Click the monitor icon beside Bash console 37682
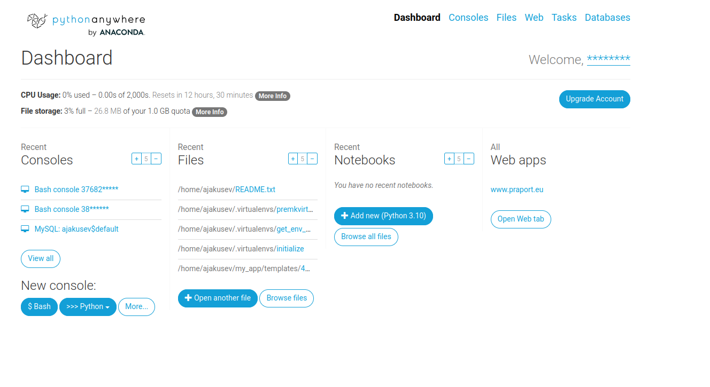This screenshot has width=710, height=387. point(25,188)
